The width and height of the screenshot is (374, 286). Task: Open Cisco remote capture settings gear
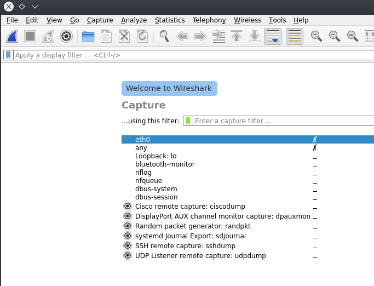[x=128, y=206]
